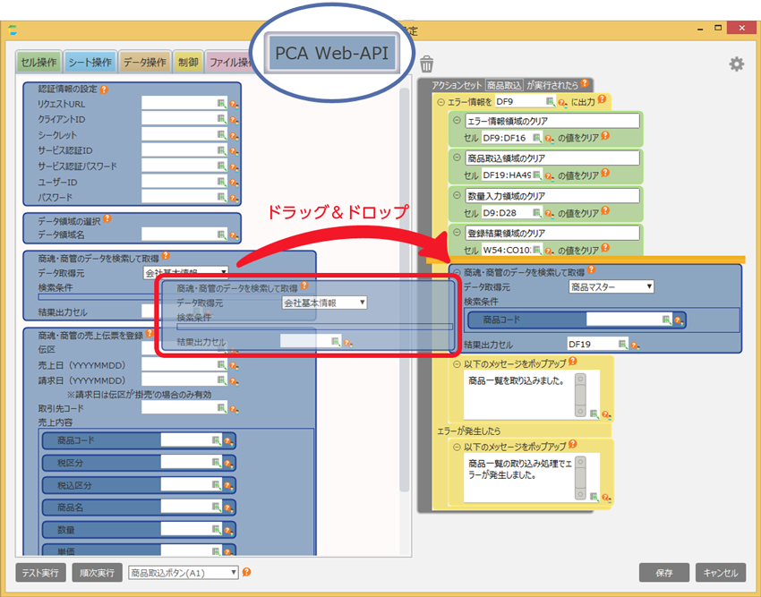The image size is (761, 597).
Task: Click the left panel vertical scrollbar
Action: tap(404, 290)
